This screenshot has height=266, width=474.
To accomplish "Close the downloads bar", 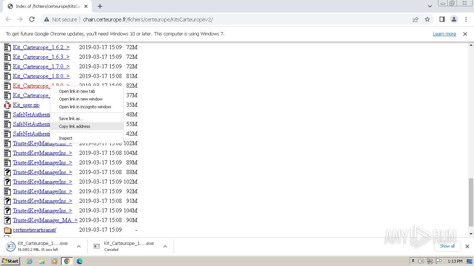I will coord(467,246).
